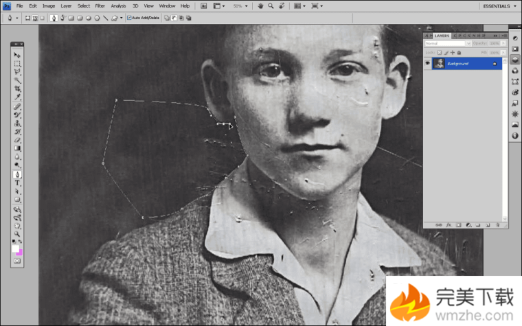The height and width of the screenshot is (326, 522).
Task: Select the Clone Stamp tool
Action: point(17,124)
